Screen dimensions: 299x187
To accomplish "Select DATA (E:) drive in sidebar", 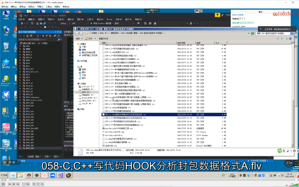I will click(86, 92).
